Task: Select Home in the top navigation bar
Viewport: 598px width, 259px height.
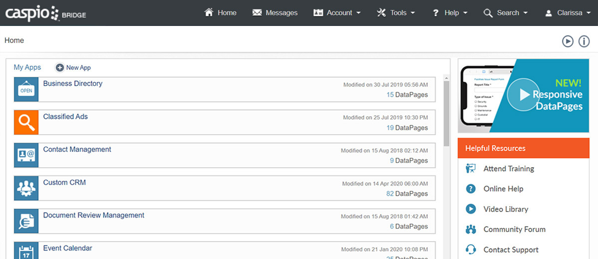Action: [221, 13]
